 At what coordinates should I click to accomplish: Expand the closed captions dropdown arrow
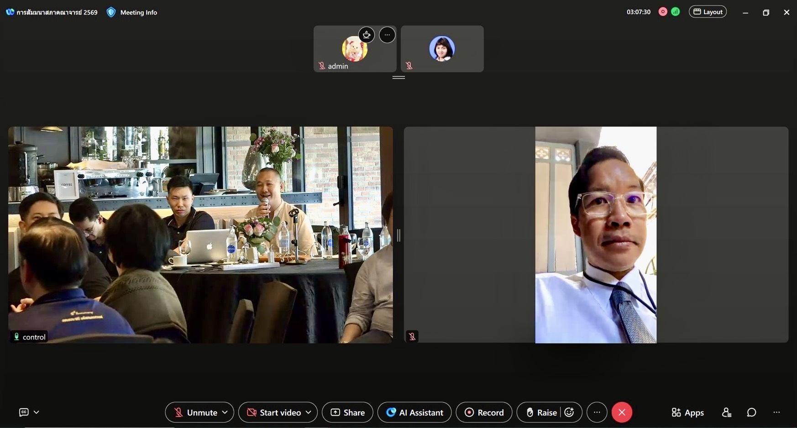(x=37, y=412)
